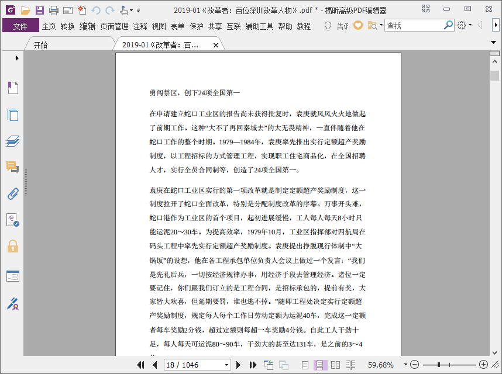Open the 共享 ribbon tab
The width and height of the screenshot is (502, 374).
215,26
